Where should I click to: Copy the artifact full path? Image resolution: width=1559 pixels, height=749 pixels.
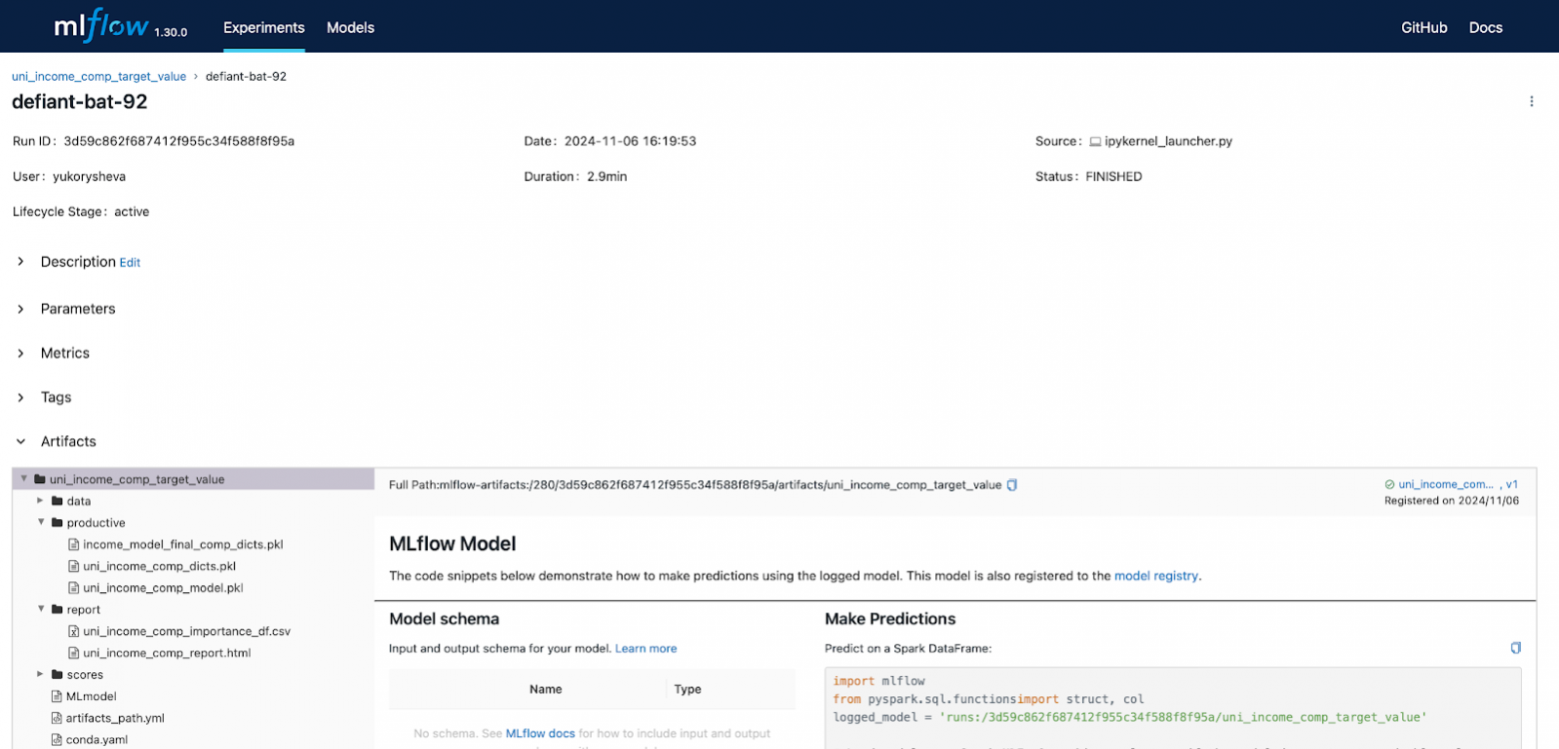1012,485
